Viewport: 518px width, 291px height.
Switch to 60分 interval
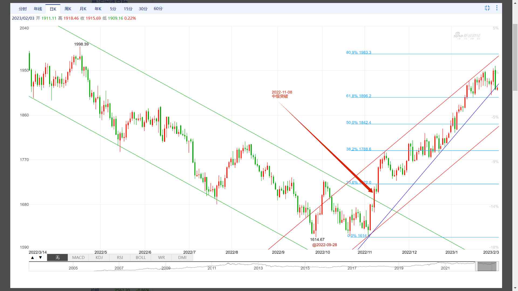point(158,9)
